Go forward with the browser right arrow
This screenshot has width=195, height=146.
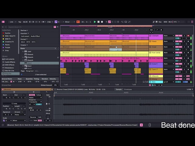point(6,27)
